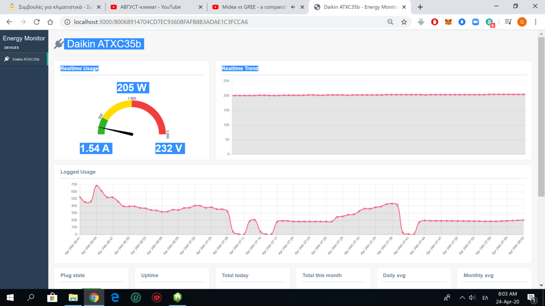Open the media control playlist icon

click(508, 22)
